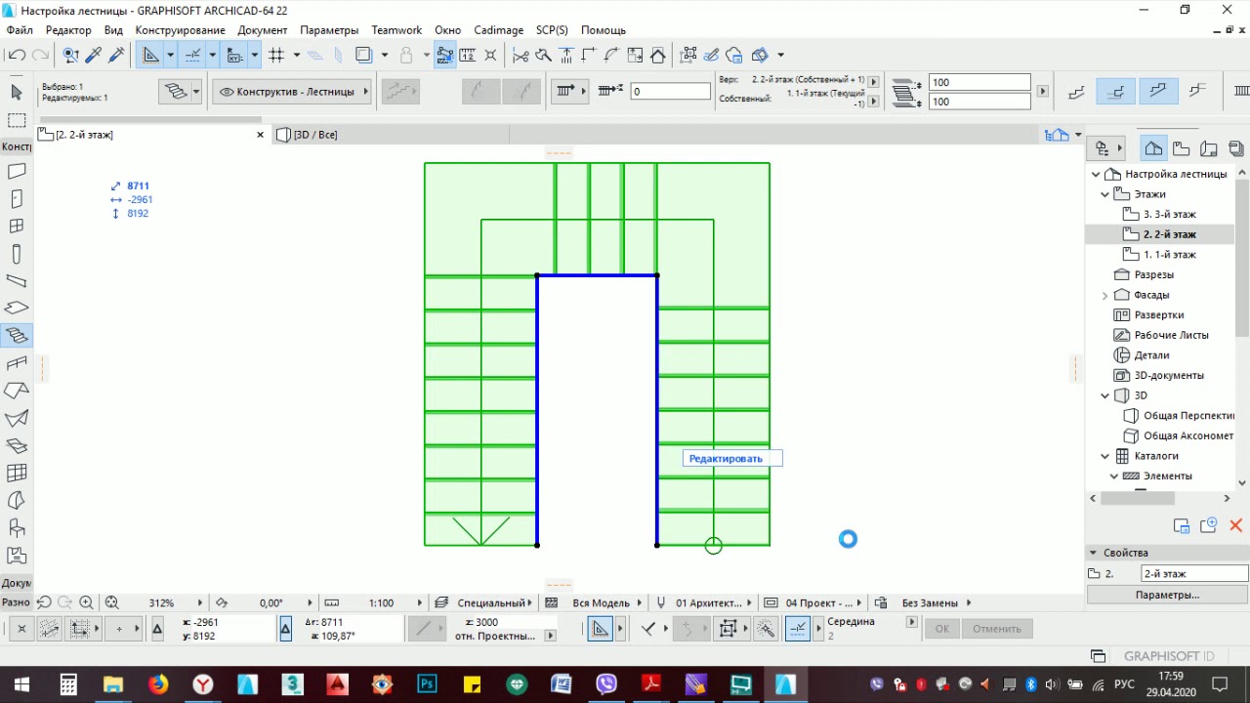The width and height of the screenshot is (1250, 703).
Task: Expand the Фасады tree node
Action: (1105, 295)
